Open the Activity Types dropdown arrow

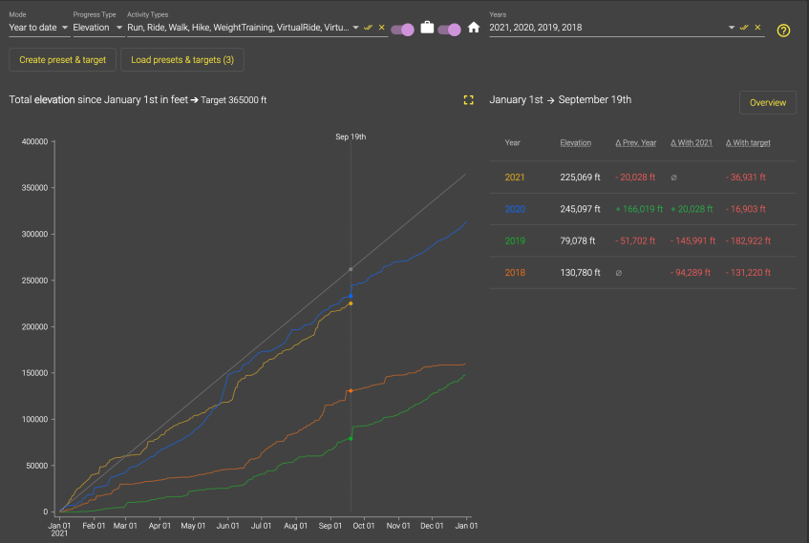[355, 28]
